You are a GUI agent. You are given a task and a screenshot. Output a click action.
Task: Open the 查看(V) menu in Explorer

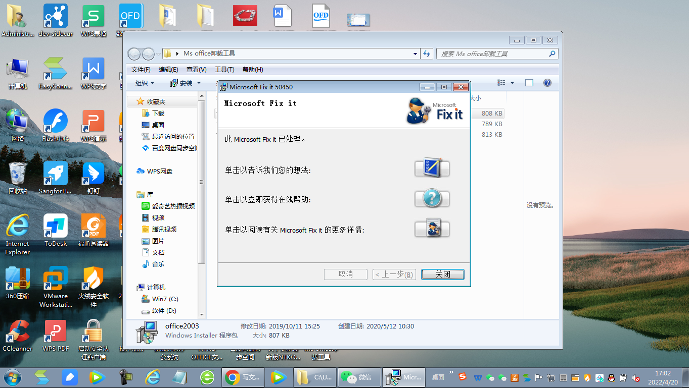(196, 70)
